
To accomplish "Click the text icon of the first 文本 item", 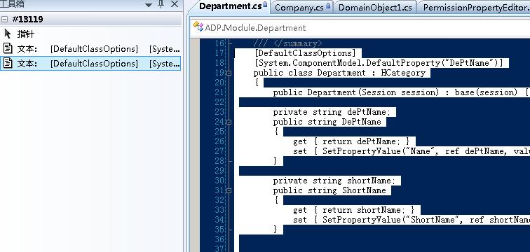I will click(x=8, y=48).
